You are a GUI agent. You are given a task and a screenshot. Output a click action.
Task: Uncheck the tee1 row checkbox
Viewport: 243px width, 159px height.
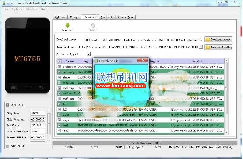[59, 125]
